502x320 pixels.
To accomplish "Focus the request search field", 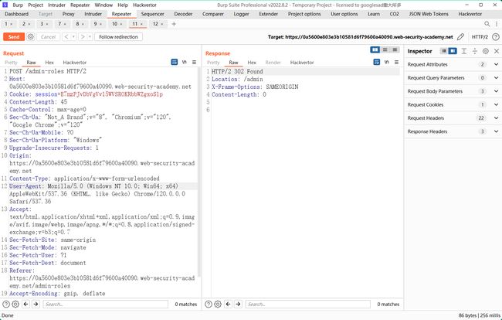I will [x=105, y=304].
